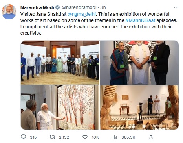Open the #MannKiBaat hashtag link
The image size is (183, 143).
(x=140, y=20)
